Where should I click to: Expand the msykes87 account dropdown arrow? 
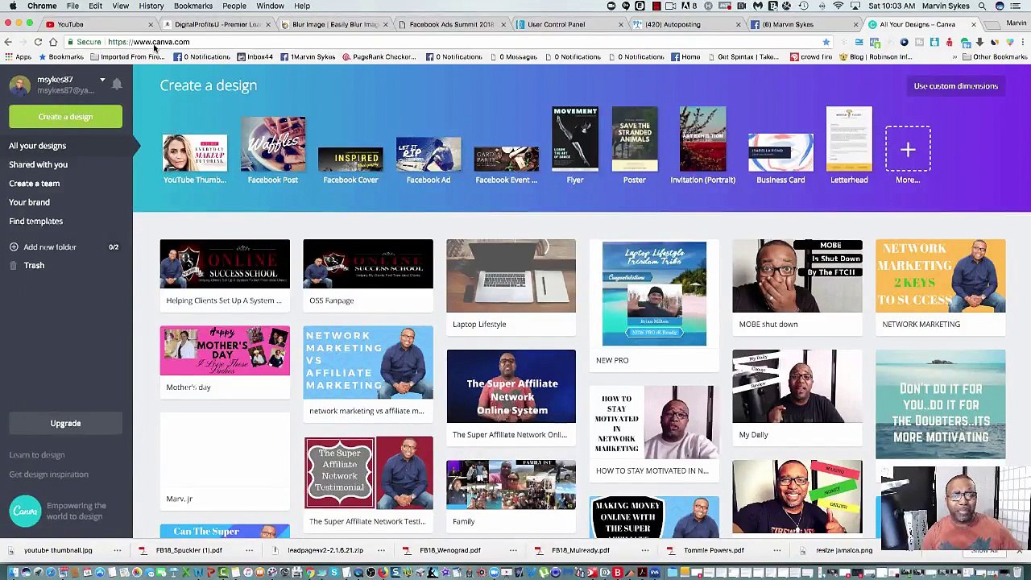102,80
